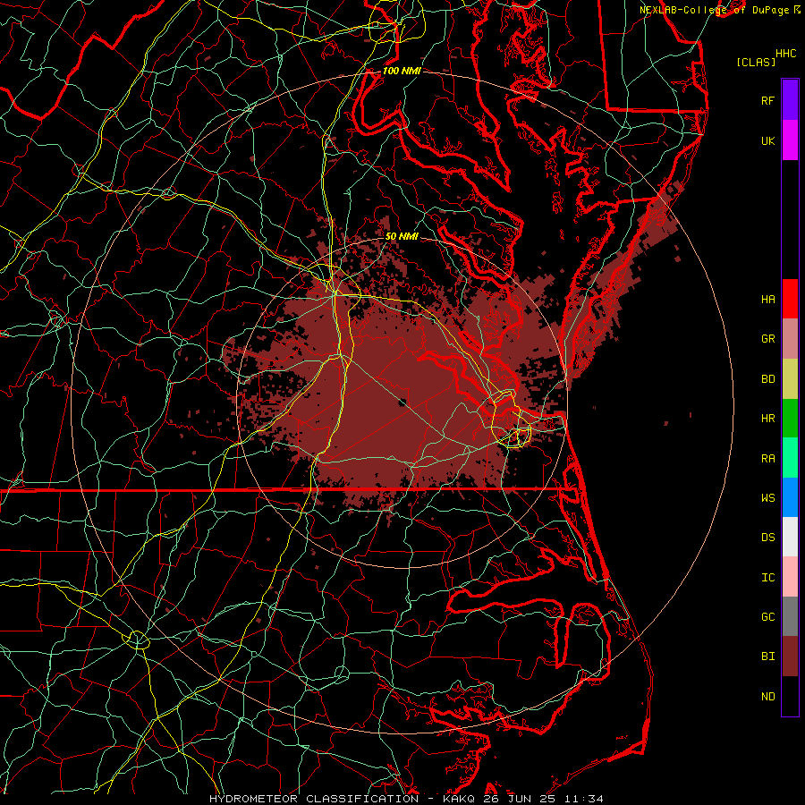Click the IC legend label
This screenshot has height=805, width=805.
(x=767, y=578)
